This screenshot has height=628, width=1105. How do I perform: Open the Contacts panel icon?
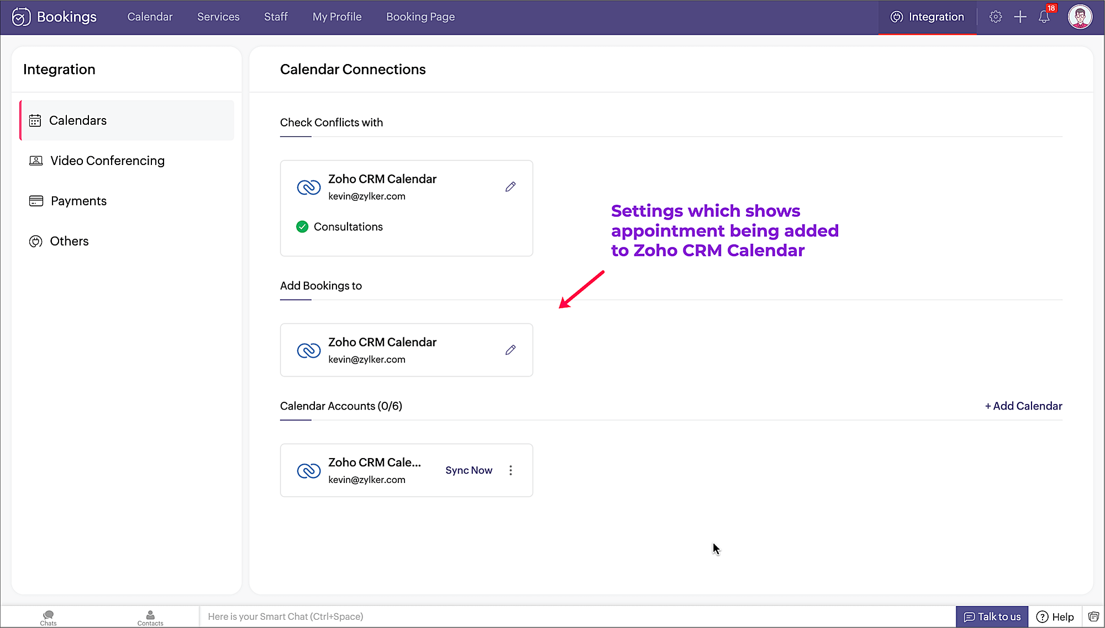pos(150,618)
